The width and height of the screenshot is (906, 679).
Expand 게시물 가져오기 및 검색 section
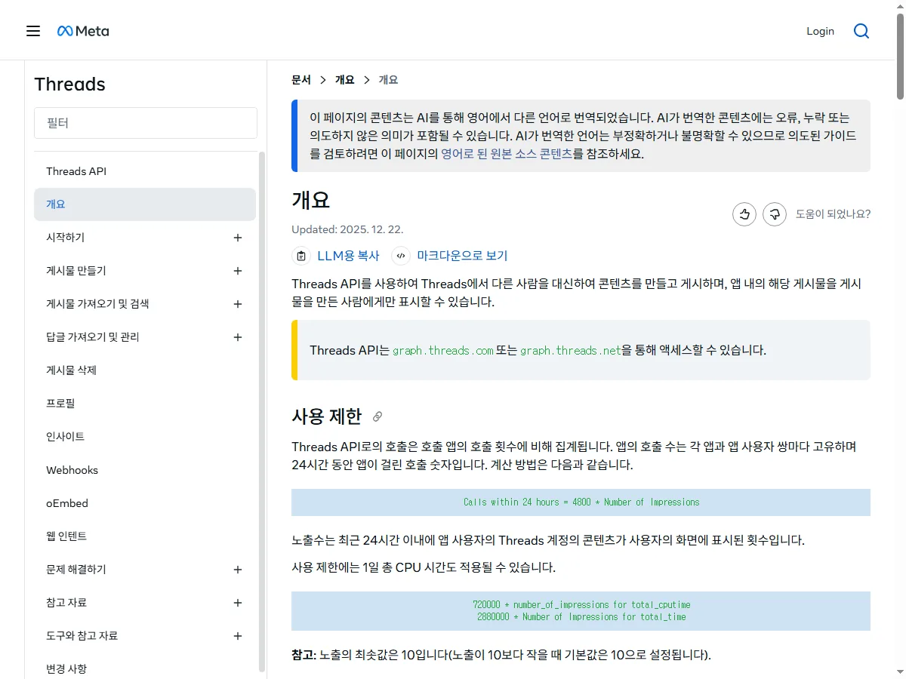tap(238, 304)
